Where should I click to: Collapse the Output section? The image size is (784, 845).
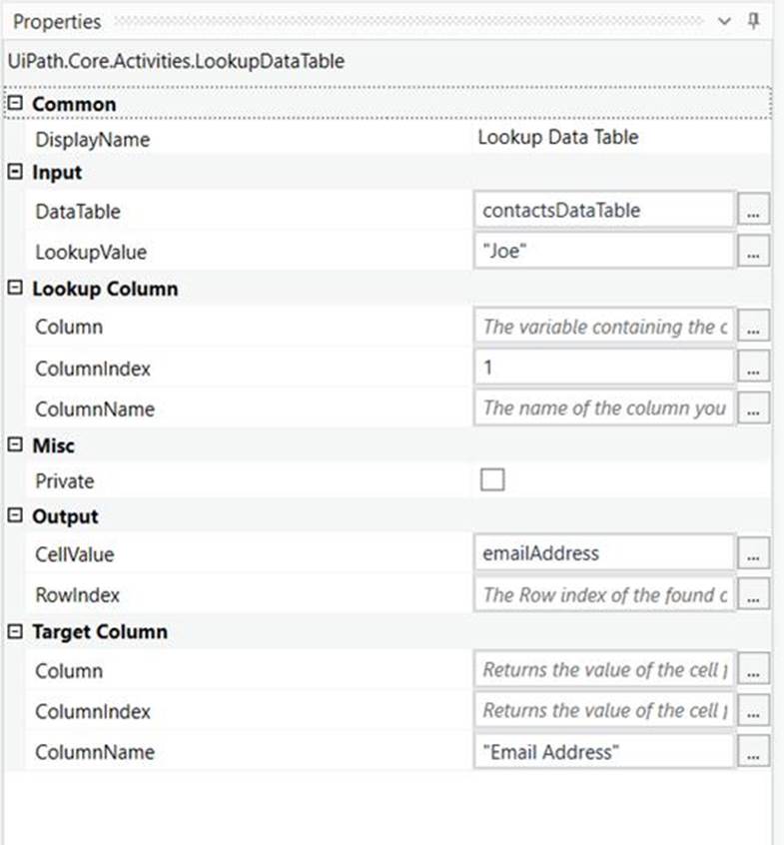tap(15, 516)
